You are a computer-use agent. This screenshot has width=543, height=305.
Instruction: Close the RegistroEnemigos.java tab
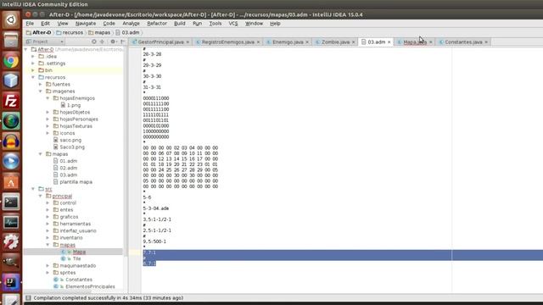click(x=258, y=42)
